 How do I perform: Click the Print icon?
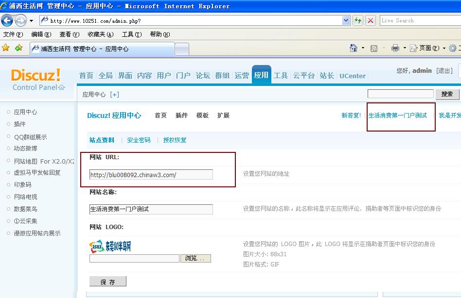click(x=395, y=48)
